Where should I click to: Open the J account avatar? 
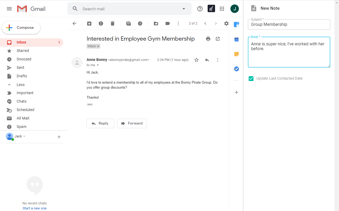(235, 9)
